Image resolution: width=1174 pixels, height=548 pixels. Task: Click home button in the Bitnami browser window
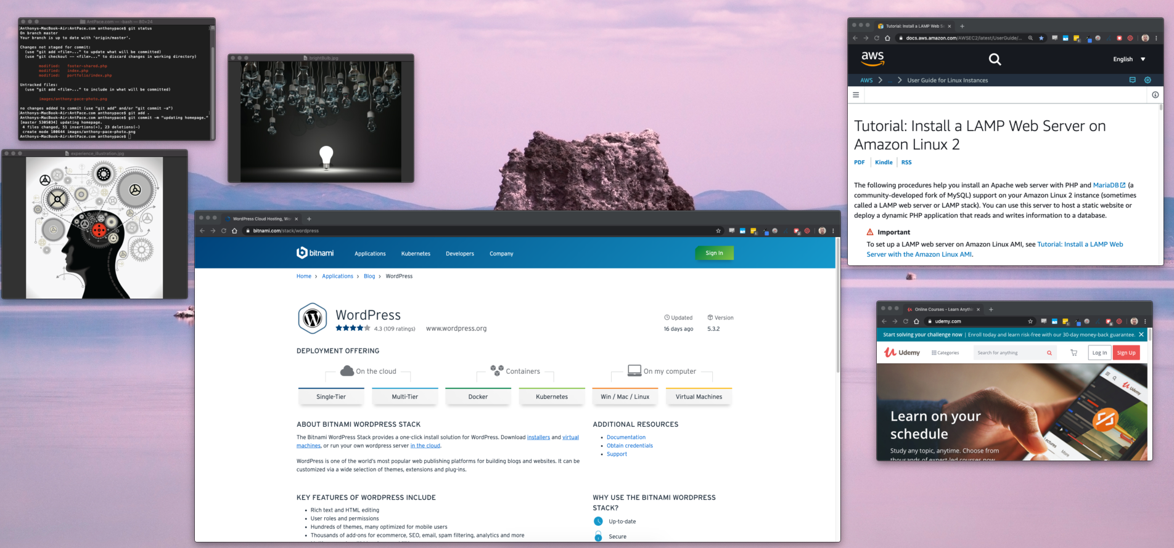pos(234,231)
